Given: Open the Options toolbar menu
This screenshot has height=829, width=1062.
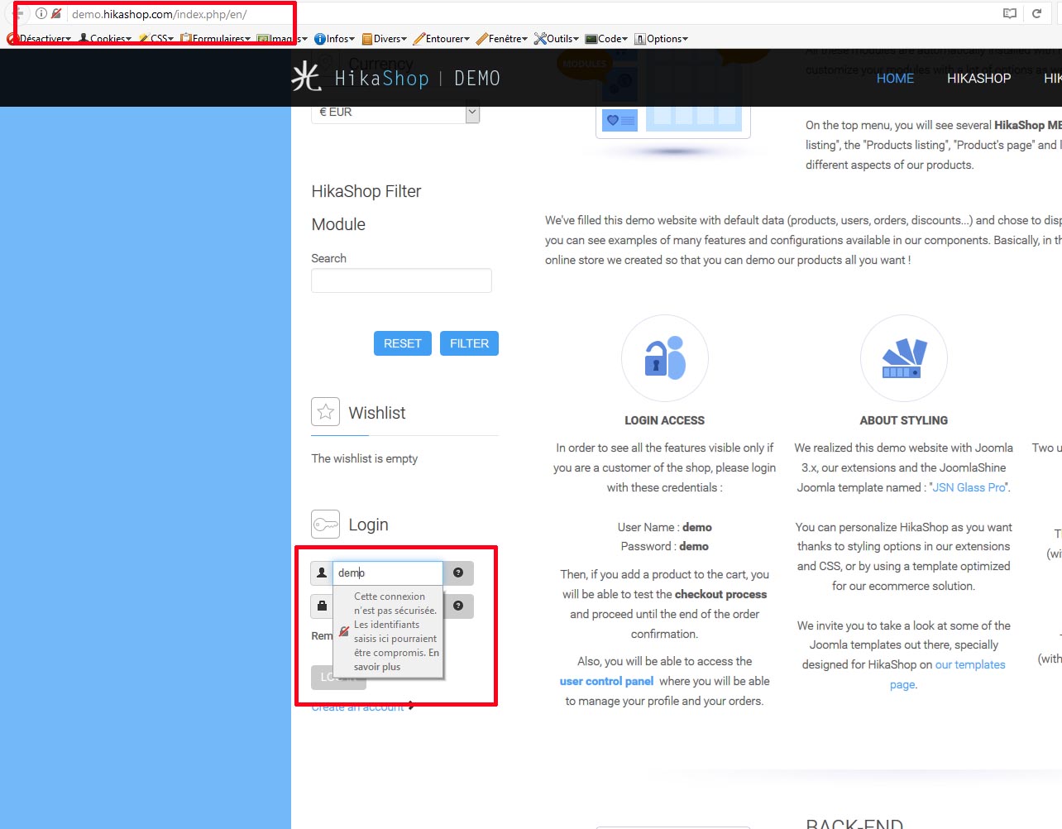Looking at the screenshot, I should coord(662,39).
